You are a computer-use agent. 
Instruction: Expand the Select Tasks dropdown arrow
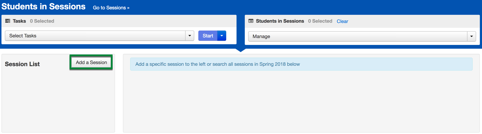tap(190, 36)
